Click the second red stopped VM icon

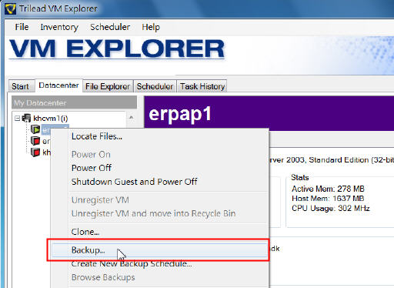coord(35,141)
